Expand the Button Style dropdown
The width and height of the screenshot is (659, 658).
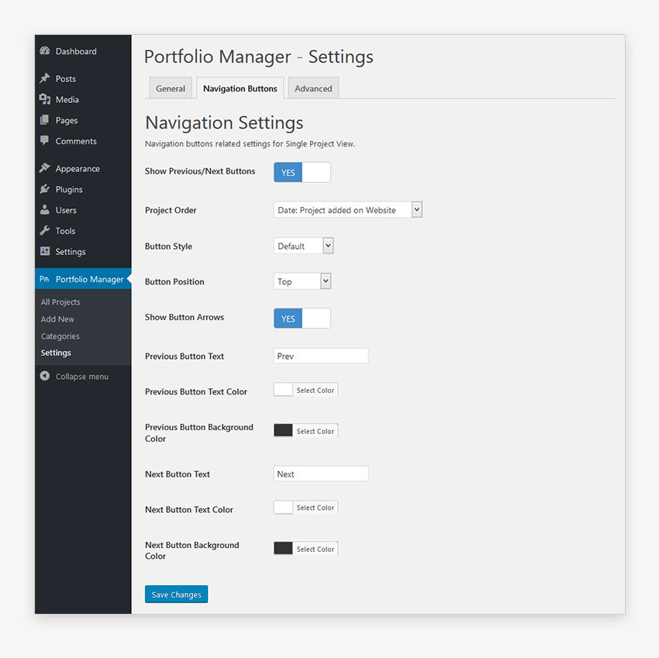303,246
